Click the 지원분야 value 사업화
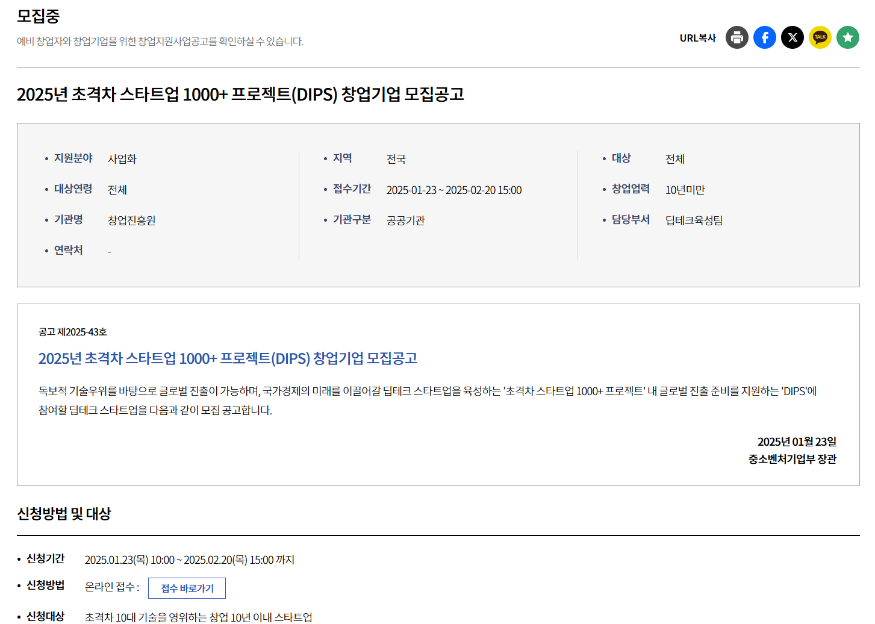 pyautogui.click(x=122, y=159)
